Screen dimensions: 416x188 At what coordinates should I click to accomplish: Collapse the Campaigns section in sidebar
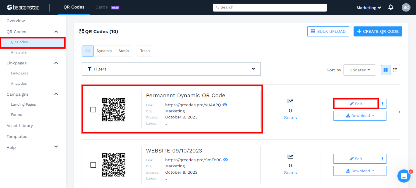[x=56, y=94]
